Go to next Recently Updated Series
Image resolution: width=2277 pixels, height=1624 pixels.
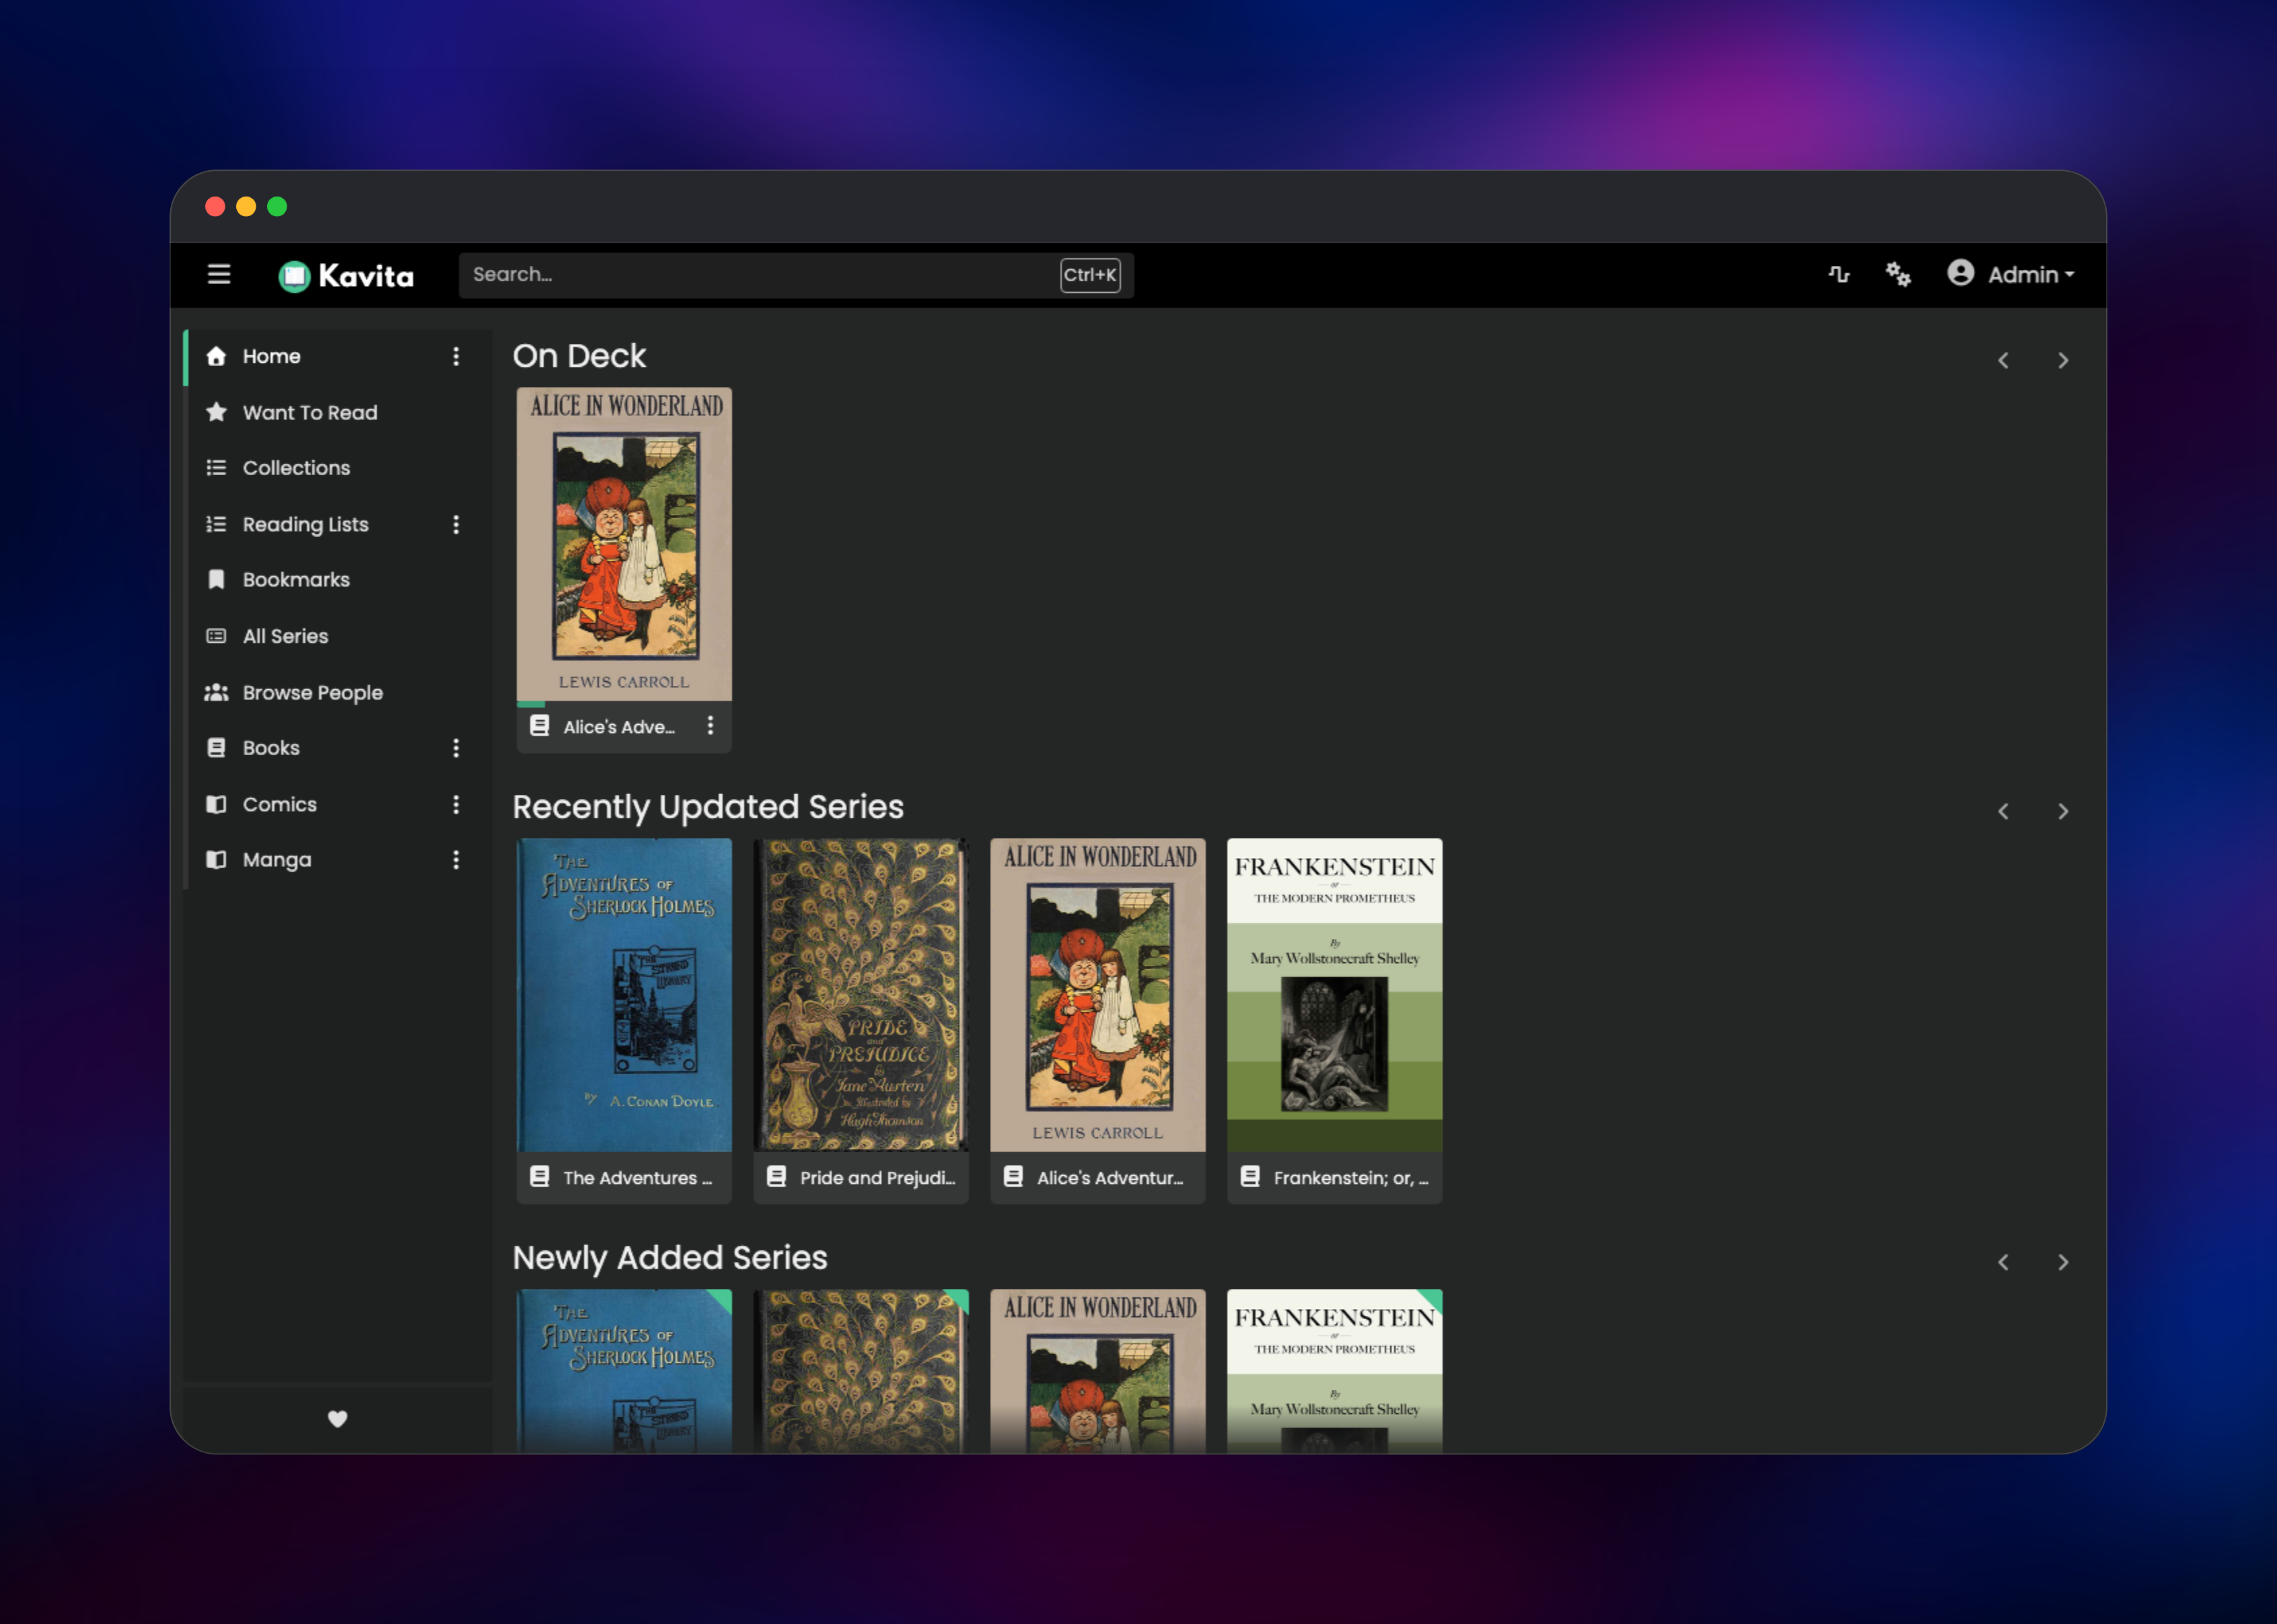[2063, 811]
